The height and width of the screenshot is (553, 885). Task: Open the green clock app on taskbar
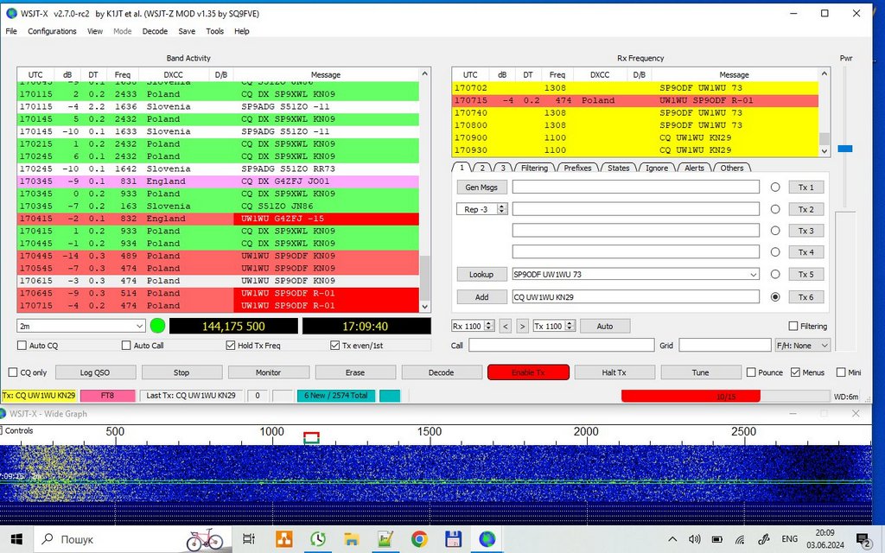(318, 539)
